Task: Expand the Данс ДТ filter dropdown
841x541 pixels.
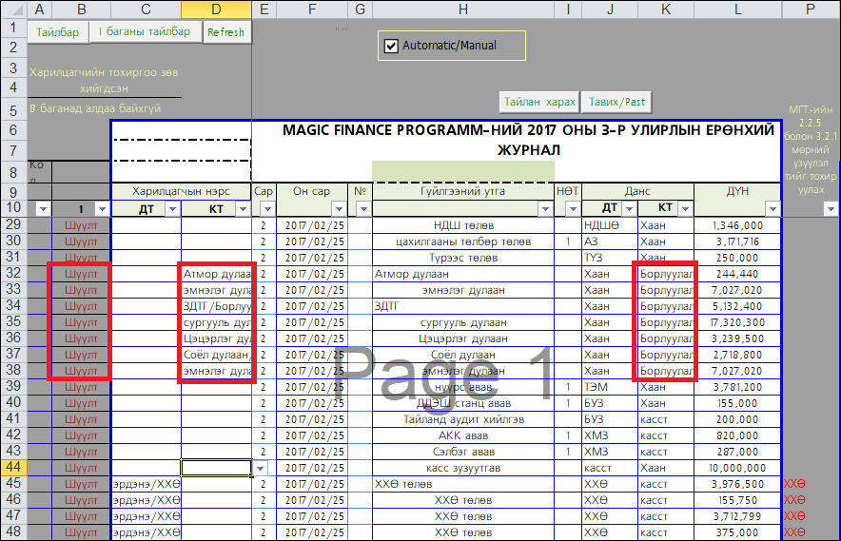Action: point(629,209)
